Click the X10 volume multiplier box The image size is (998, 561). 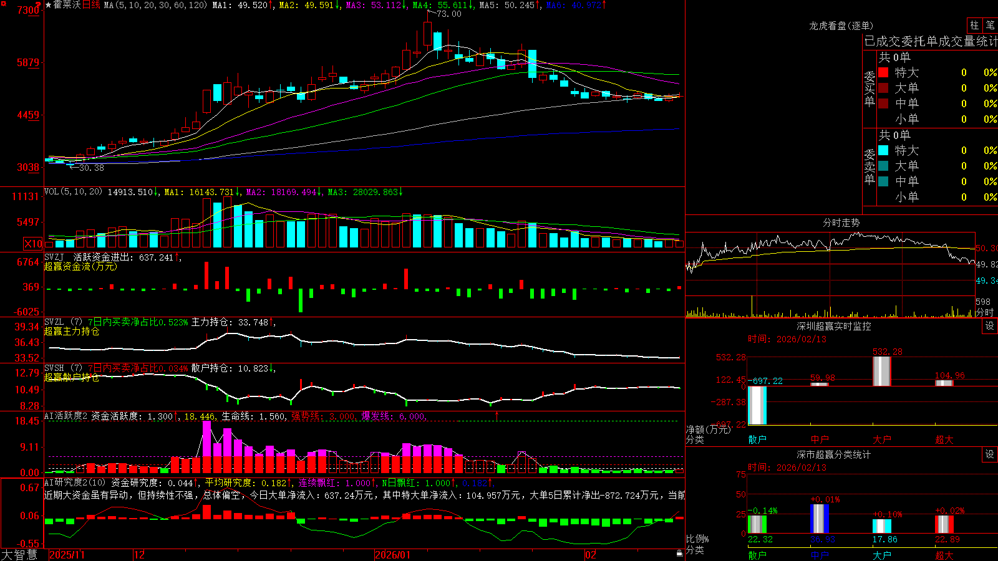pos(33,244)
